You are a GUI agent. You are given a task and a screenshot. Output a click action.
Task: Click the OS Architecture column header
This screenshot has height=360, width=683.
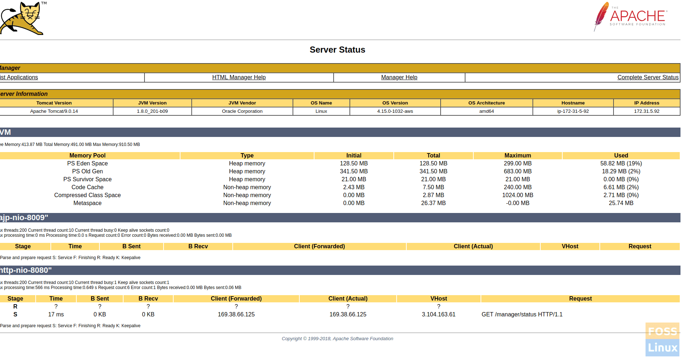(487, 103)
